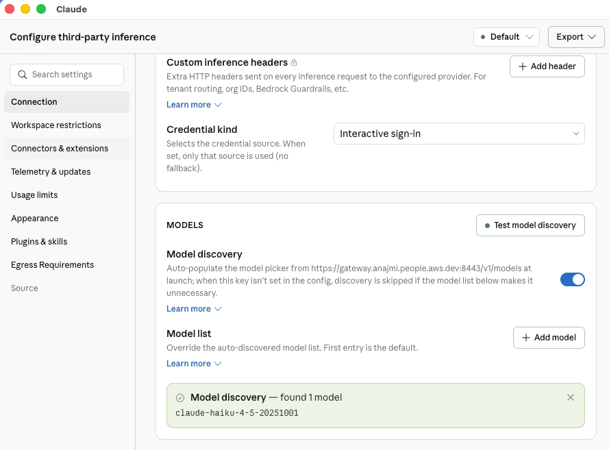
Task: Toggle the Model discovery switch off
Action: point(572,279)
